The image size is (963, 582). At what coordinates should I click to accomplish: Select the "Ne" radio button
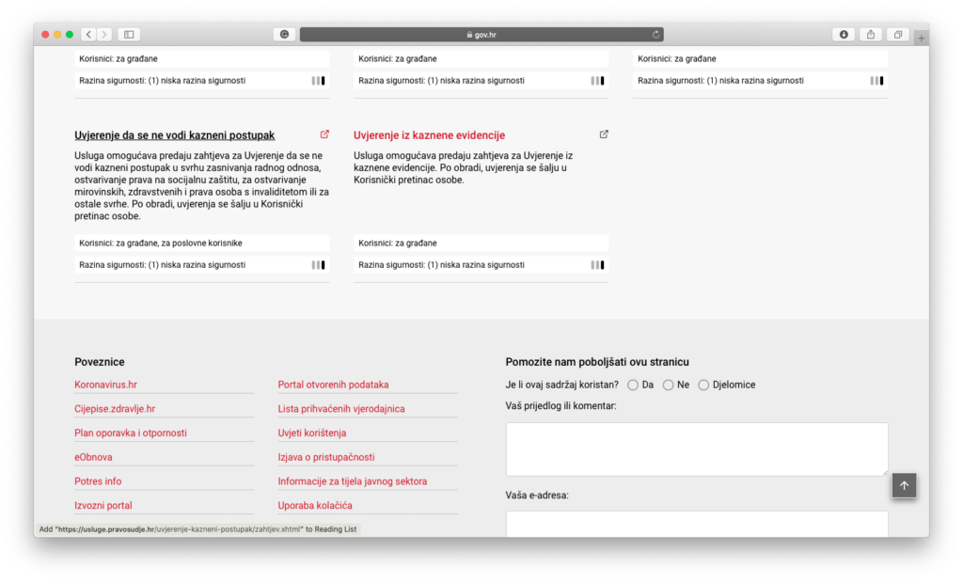(x=669, y=385)
